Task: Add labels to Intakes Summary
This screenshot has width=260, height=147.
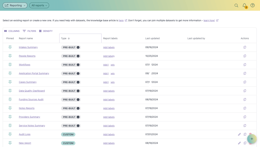Action: 109,47
